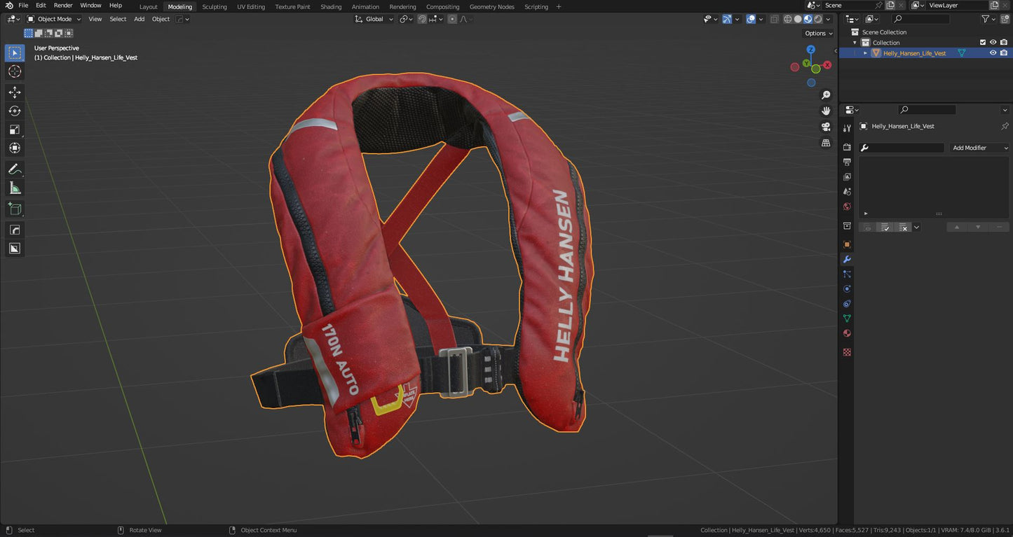Activate the Rotate tool
The image size is (1013, 537).
click(15, 111)
